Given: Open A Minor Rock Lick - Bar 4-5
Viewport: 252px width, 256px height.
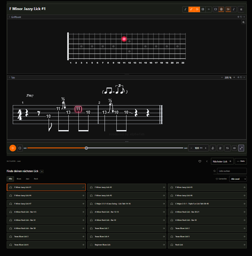Looking at the screenshot, I should (46, 212).
